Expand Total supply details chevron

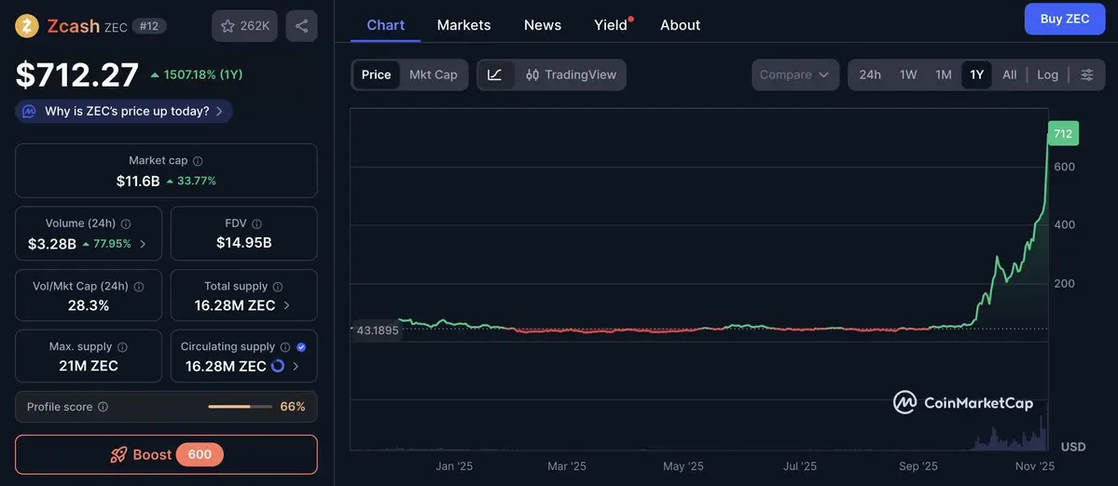[286, 305]
